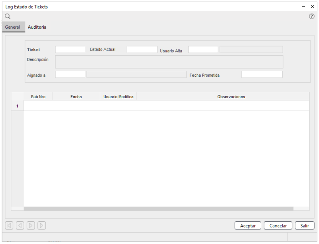Click the Salir button
Image resolution: width=319 pixels, height=244 pixels.
click(304, 226)
